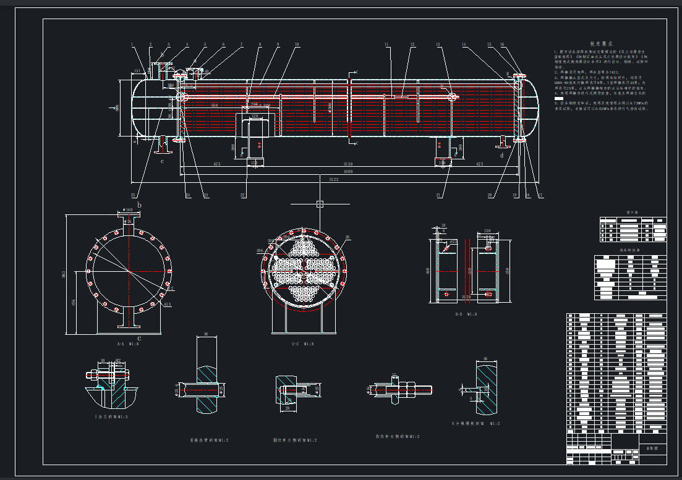Image resolution: width=682 pixels, height=480 pixels.
Task: Click the nozzle label d
Action: click(x=502, y=155)
